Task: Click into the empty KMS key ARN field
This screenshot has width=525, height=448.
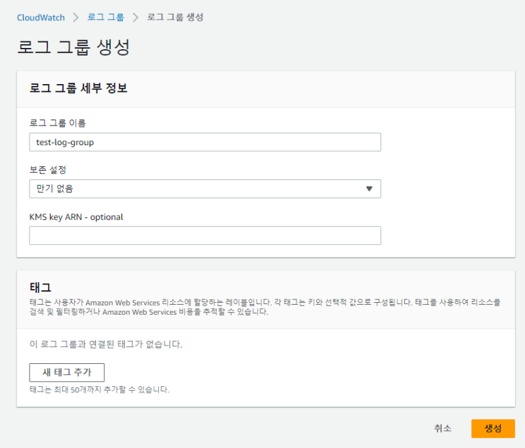Action: (x=205, y=235)
